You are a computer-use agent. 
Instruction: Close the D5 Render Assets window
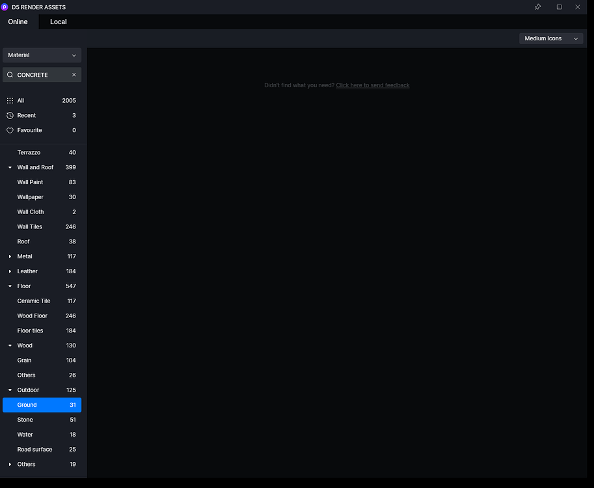(x=577, y=7)
